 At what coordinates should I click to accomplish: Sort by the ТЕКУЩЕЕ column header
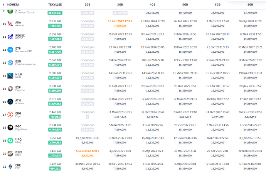[x=55, y=5]
